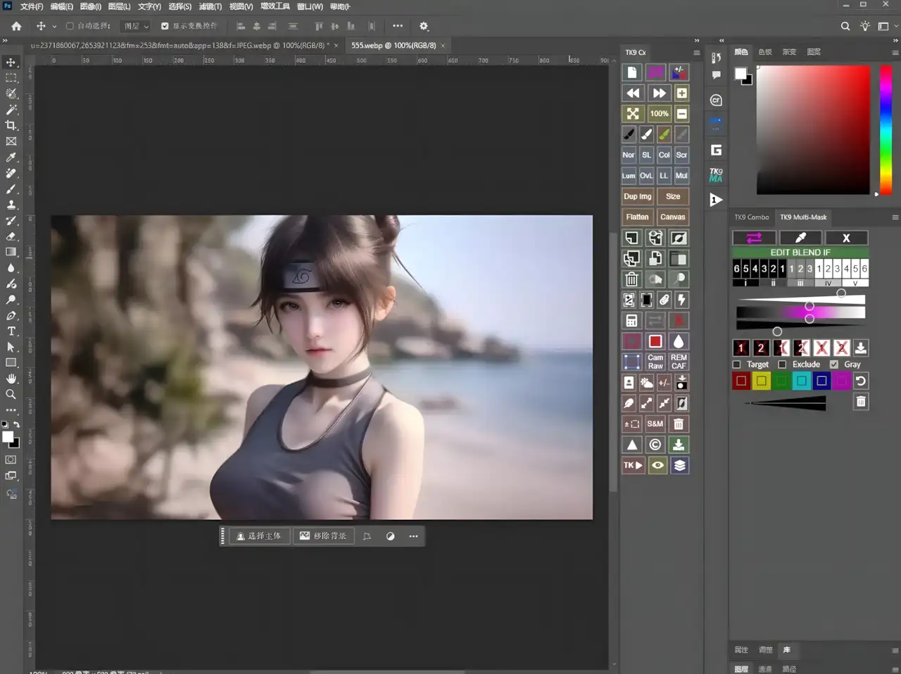Click the TK9 step-forward double arrow button
Image resolution: width=901 pixels, height=674 pixels.
click(659, 93)
